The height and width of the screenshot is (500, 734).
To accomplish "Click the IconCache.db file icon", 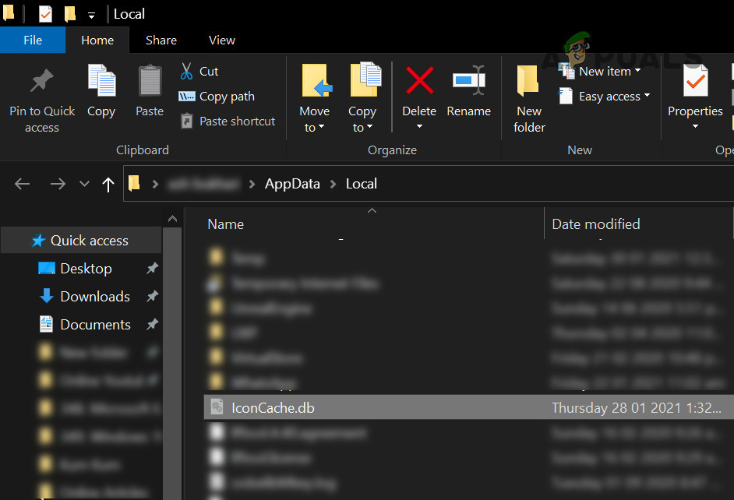I will click(x=217, y=407).
